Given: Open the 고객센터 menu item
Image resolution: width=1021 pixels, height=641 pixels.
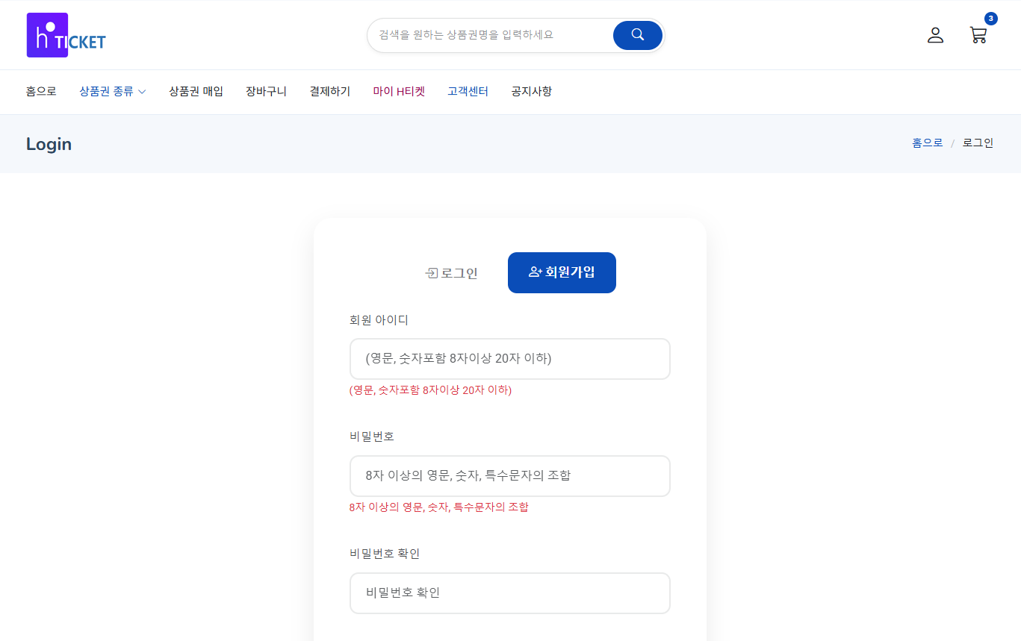Looking at the screenshot, I should pyautogui.click(x=468, y=92).
